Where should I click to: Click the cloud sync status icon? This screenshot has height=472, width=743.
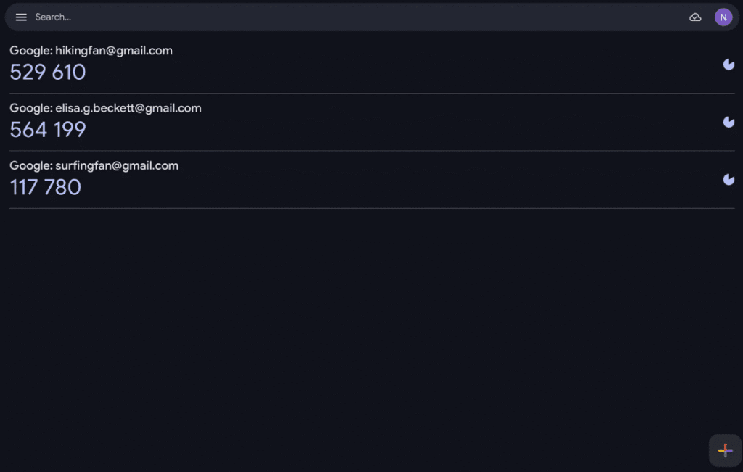point(695,17)
